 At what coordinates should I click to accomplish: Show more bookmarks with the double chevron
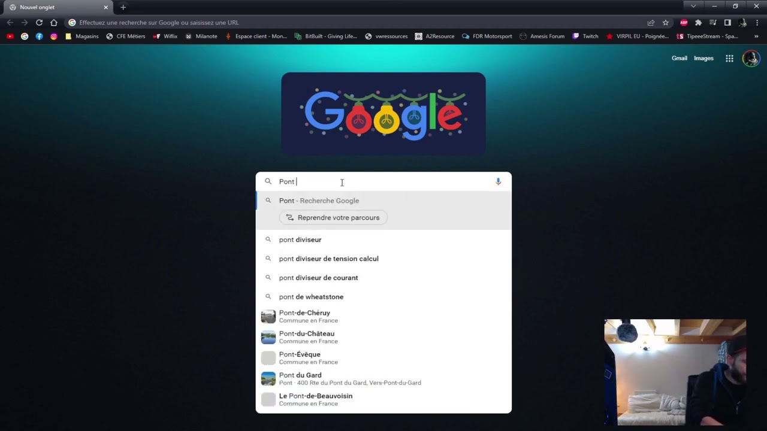pyautogui.click(x=756, y=36)
